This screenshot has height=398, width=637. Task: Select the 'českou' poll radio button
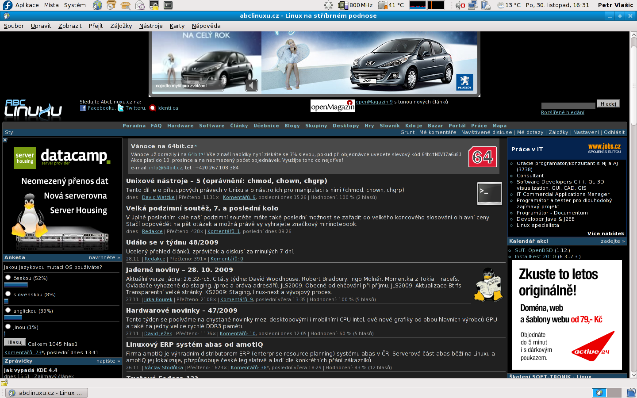point(8,278)
